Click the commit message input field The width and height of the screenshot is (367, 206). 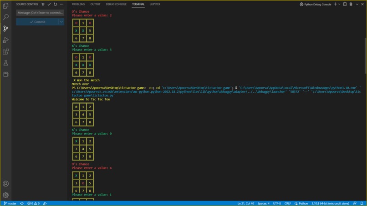pyautogui.click(x=40, y=13)
